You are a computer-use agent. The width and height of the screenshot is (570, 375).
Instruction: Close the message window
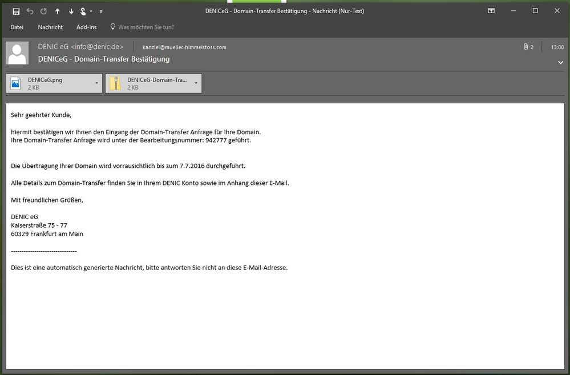557,11
